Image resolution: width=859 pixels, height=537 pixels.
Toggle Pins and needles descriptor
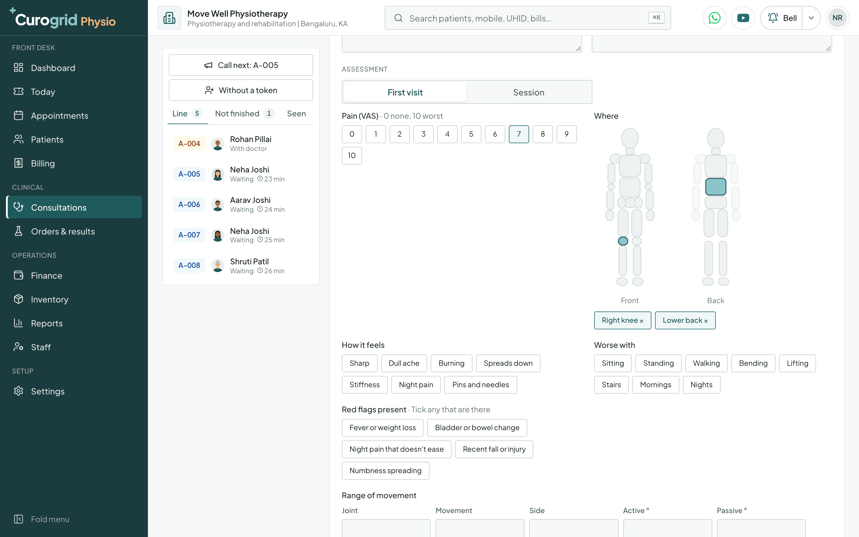click(x=480, y=385)
